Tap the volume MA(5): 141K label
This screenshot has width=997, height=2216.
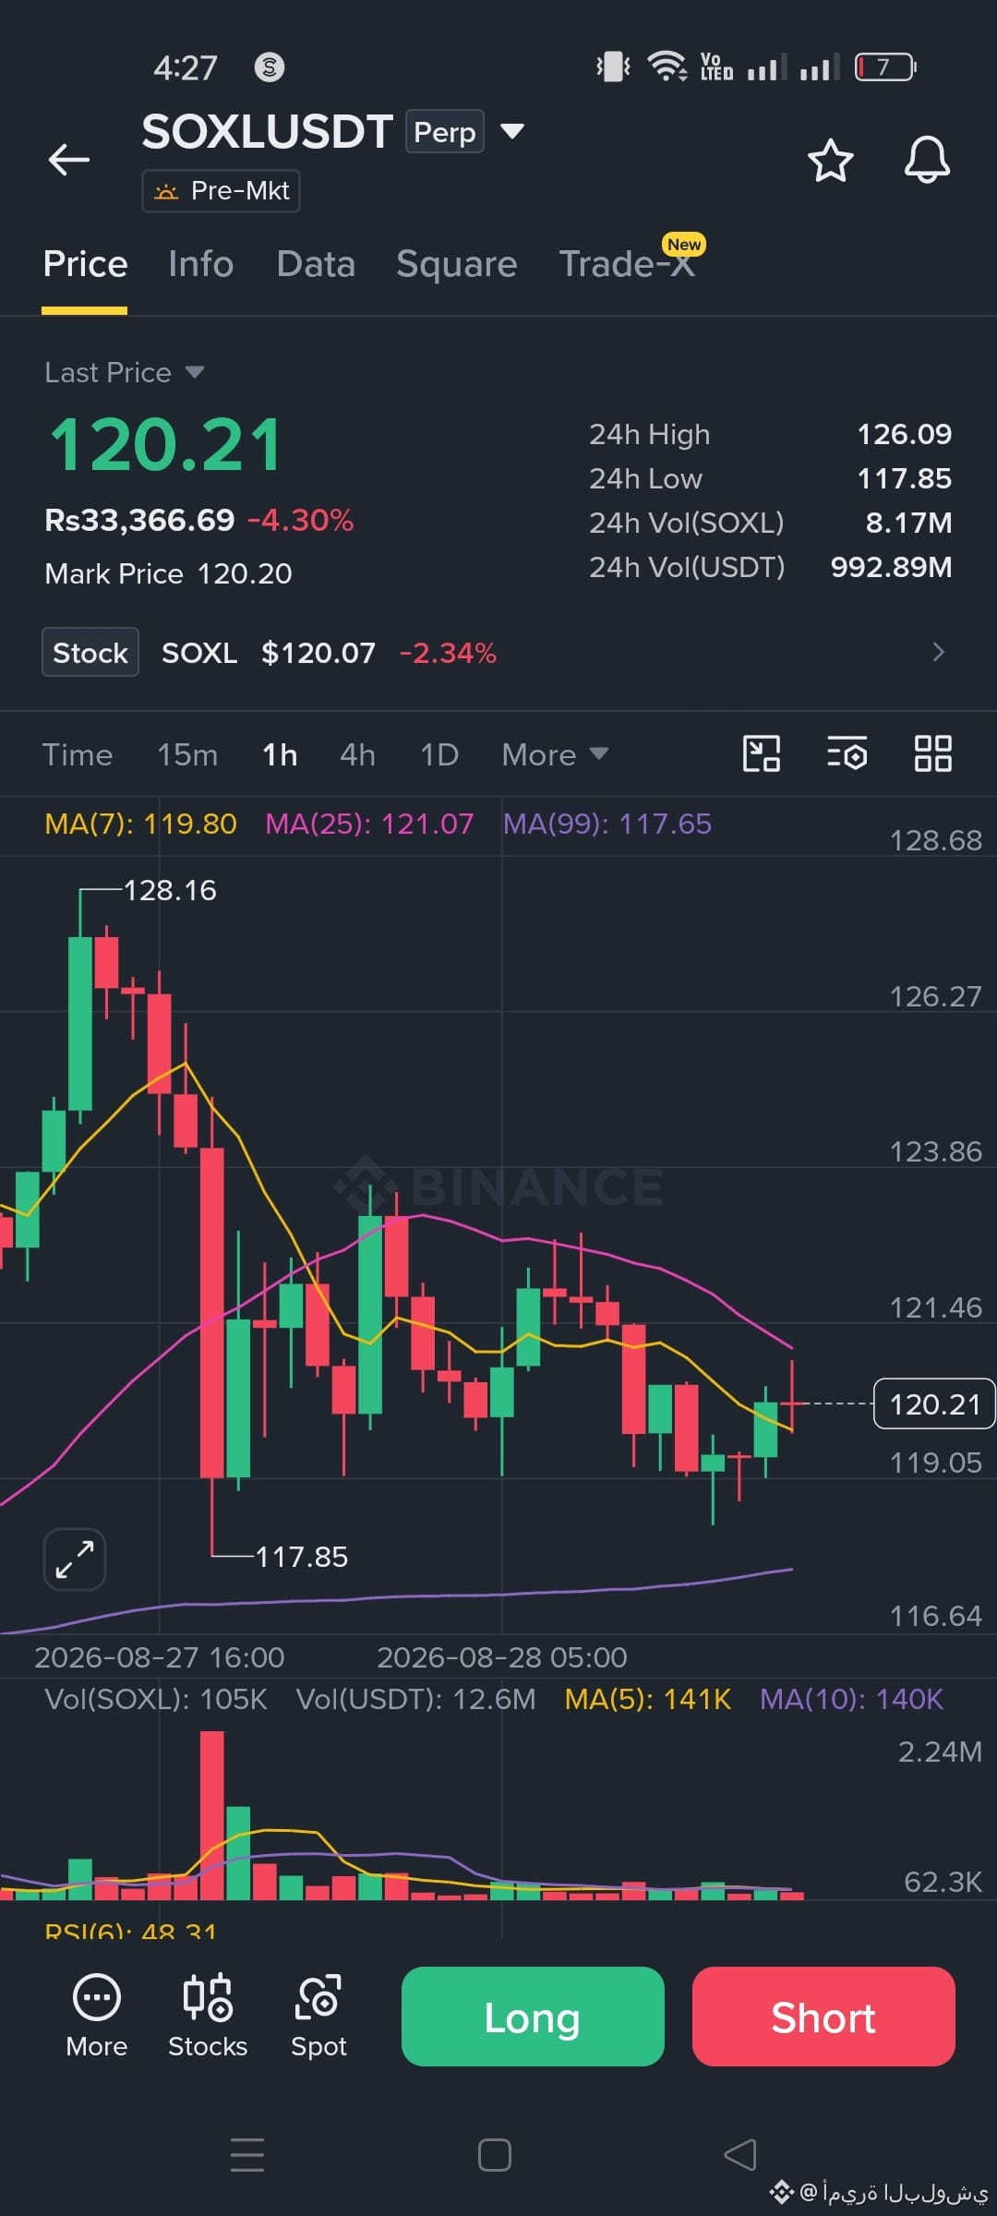point(648,1699)
